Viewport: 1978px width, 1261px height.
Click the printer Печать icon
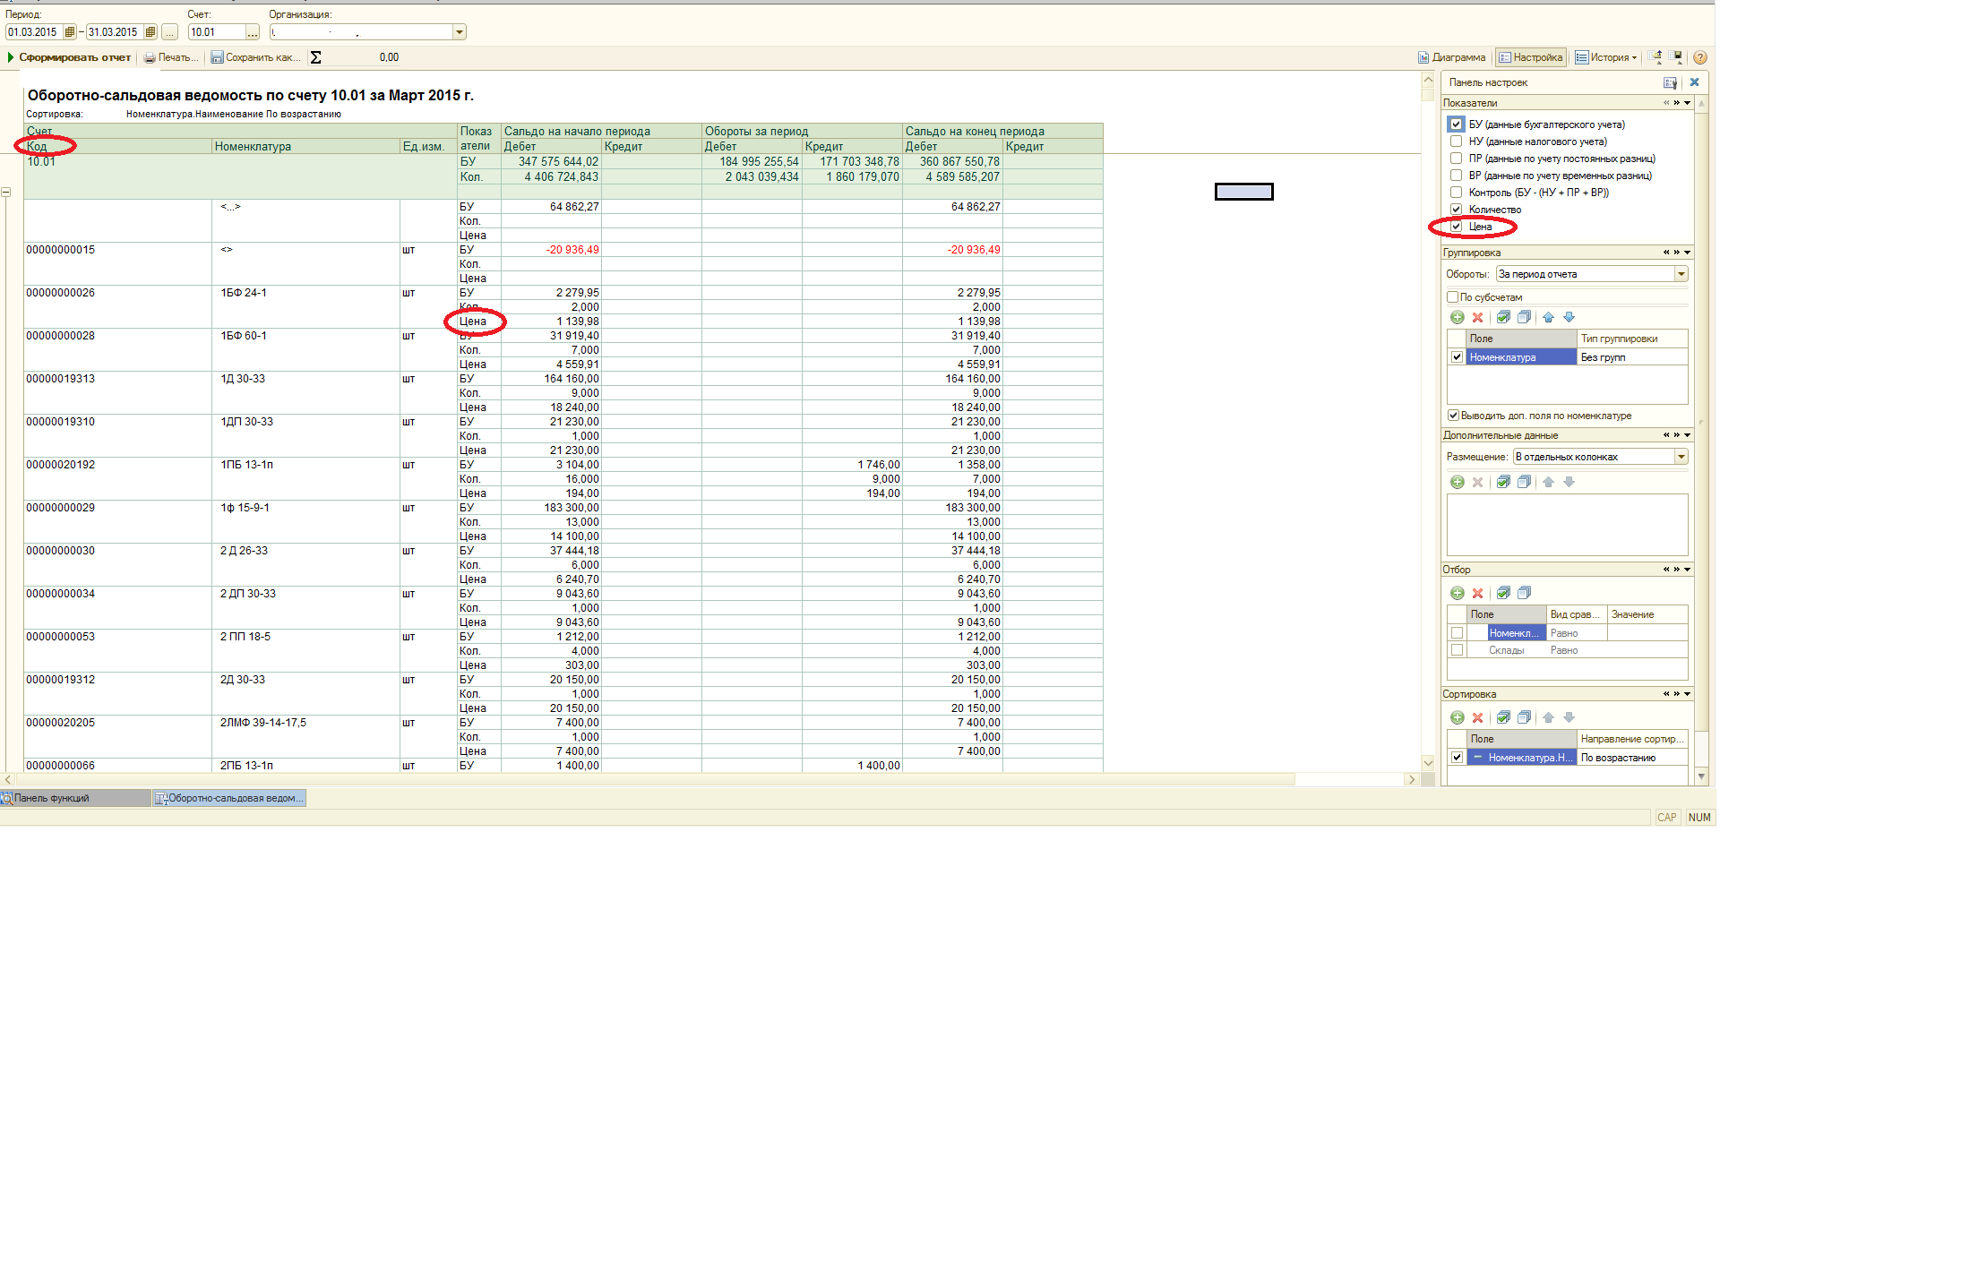150,57
